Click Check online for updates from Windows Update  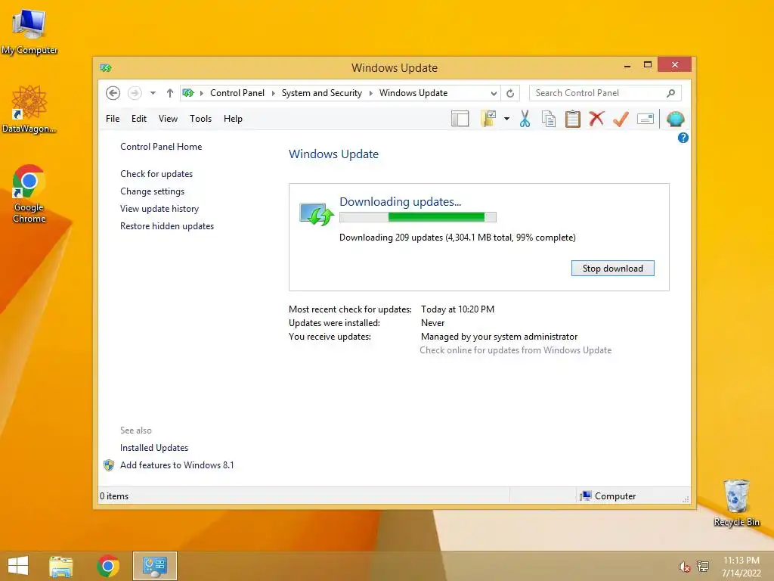tap(515, 350)
